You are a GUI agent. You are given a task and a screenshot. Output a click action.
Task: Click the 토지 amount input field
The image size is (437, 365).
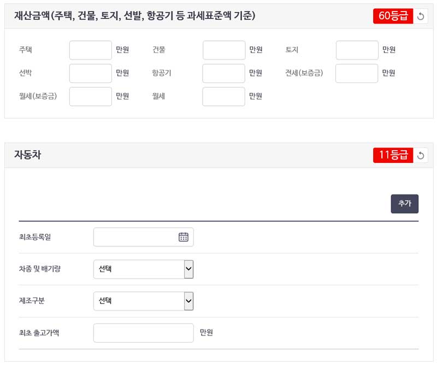click(357, 50)
